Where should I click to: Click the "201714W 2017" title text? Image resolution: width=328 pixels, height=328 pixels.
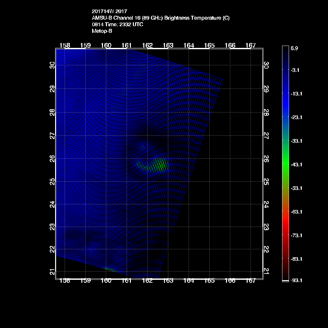pyautogui.click(x=107, y=11)
